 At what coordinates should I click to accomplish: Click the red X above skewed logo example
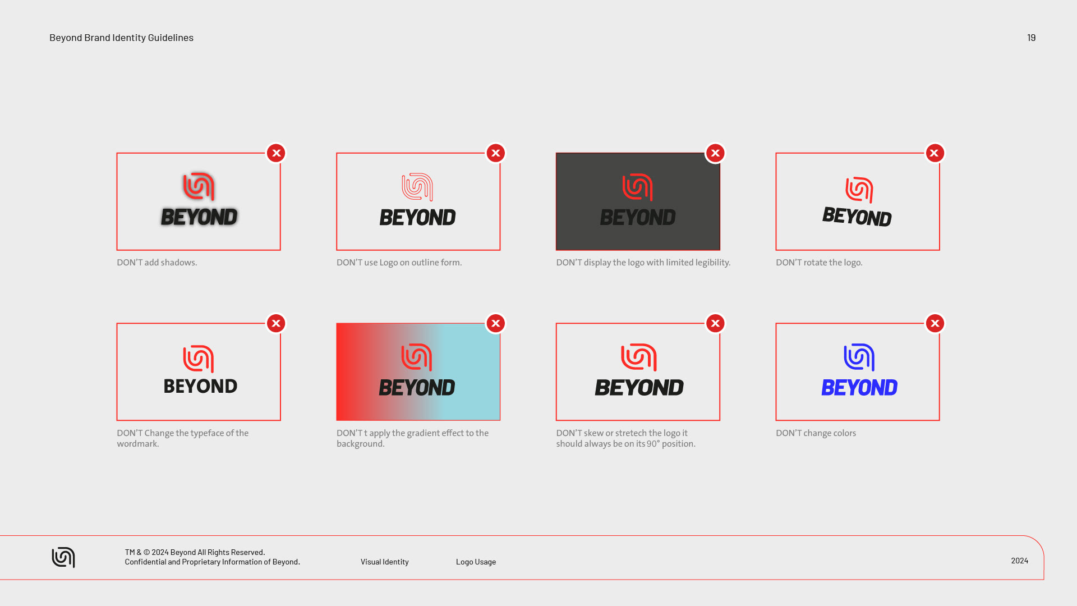(x=715, y=323)
